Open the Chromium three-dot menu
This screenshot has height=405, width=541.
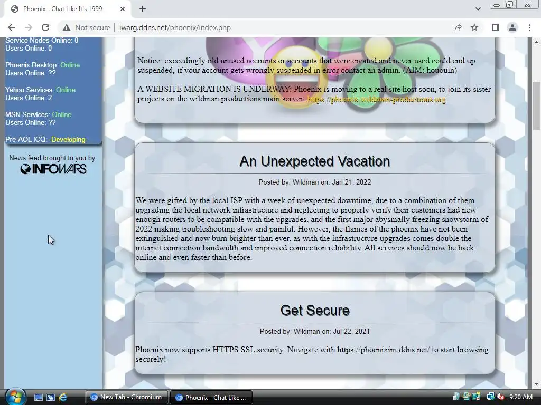(x=529, y=27)
